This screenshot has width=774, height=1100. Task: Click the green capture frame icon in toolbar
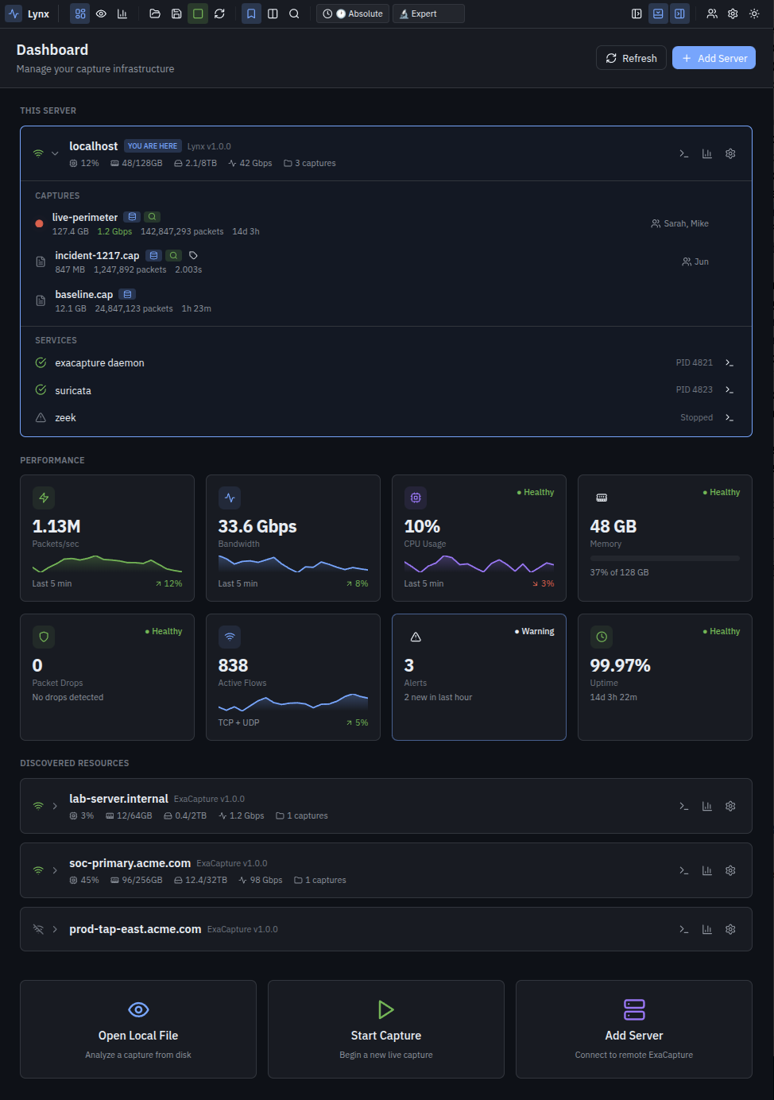click(197, 14)
